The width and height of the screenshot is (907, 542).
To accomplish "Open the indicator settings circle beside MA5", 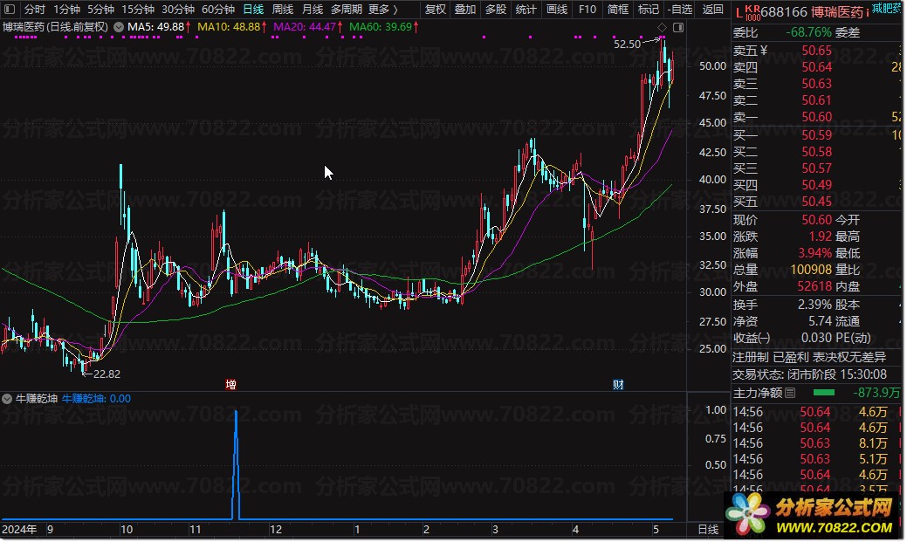I will click(x=119, y=27).
